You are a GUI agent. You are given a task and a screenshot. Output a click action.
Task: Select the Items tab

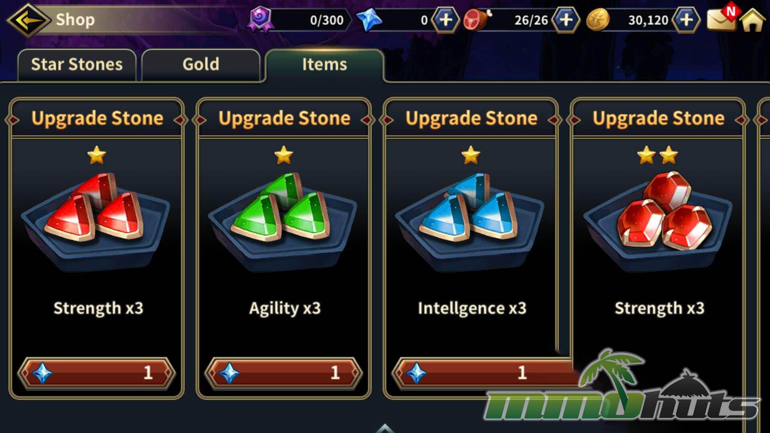coord(324,65)
